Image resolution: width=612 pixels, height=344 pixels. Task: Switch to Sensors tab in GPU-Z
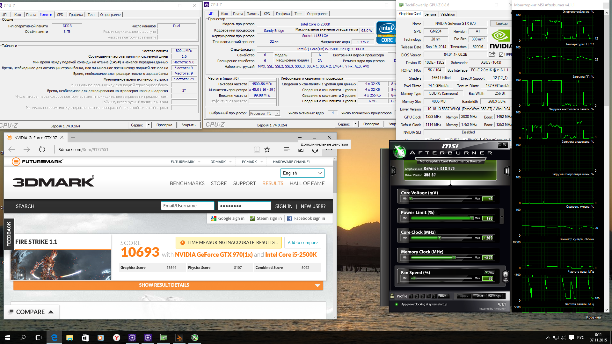coord(430,14)
